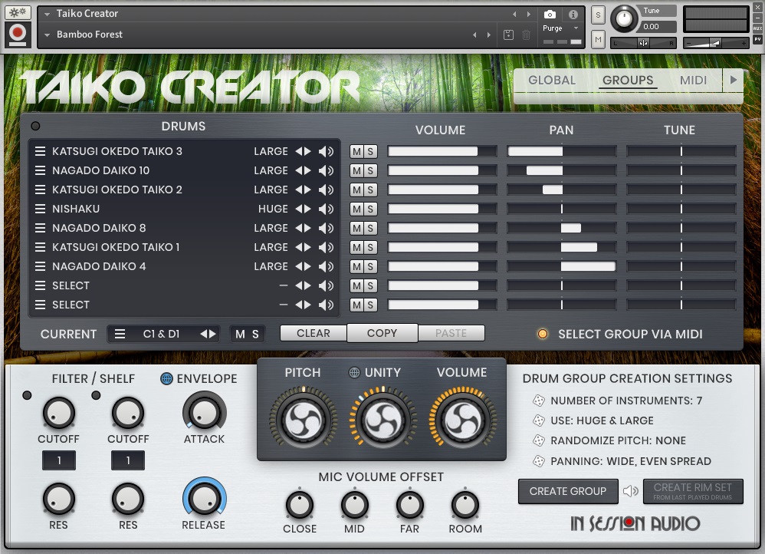The height and width of the screenshot is (554, 765).
Task: Click the master Pitch knob
Action: coord(303,420)
